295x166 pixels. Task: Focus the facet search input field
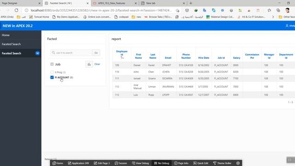[x=71, y=53]
